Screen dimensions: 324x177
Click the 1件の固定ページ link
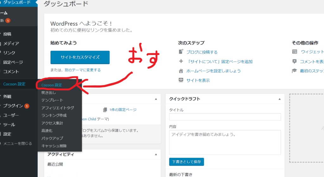123,110
